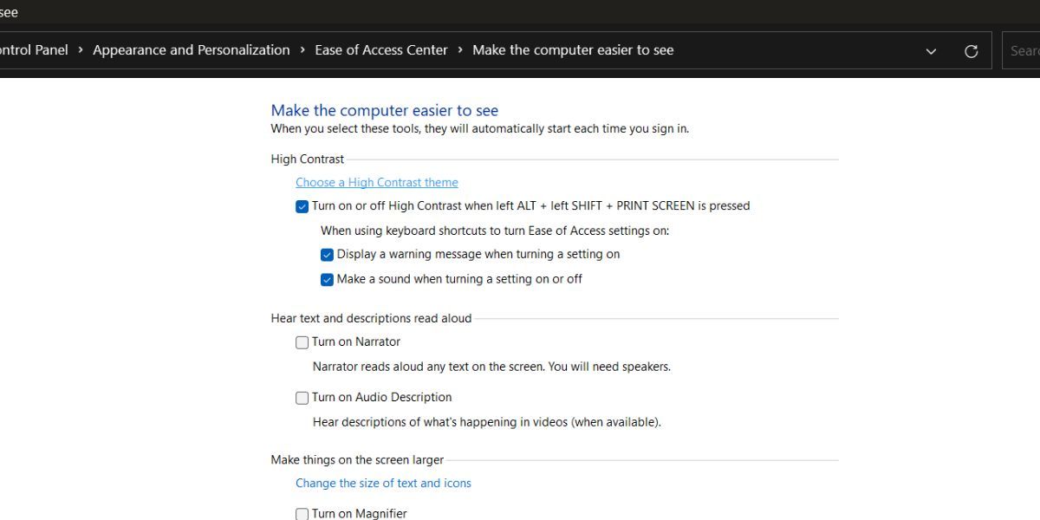Open the address bar history dropdown arrow
Screen dimensions: 1040x520
[x=931, y=51]
